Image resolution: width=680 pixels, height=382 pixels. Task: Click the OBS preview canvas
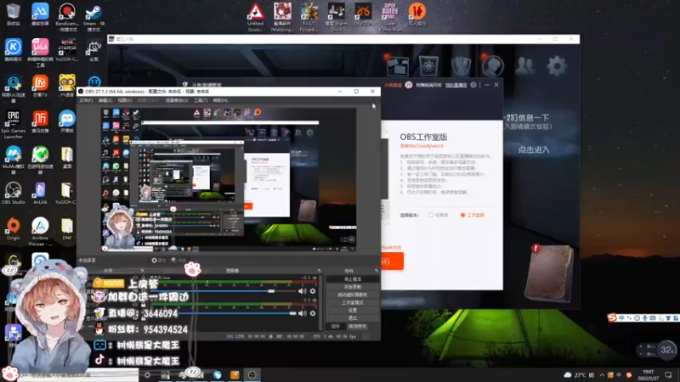(229, 179)
